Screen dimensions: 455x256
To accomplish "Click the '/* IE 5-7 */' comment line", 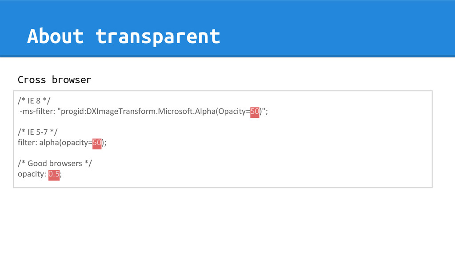I will tap(38, 132).
